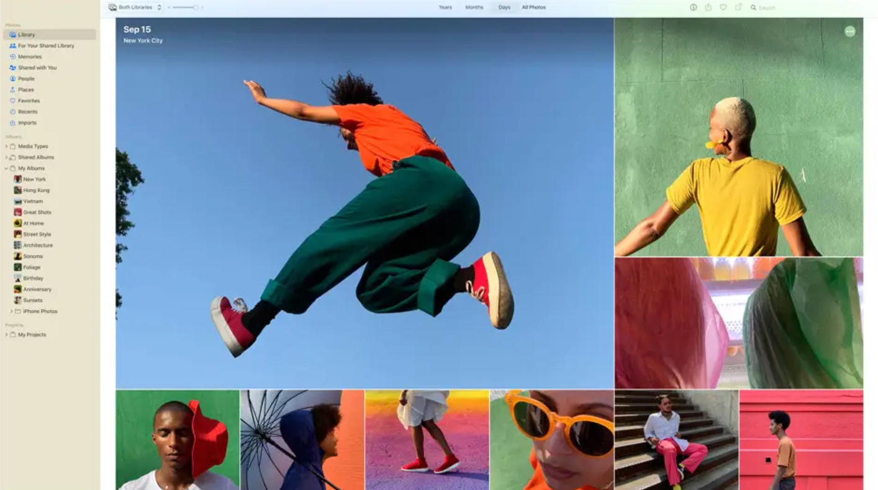Click the At Home album icon
The image size is (878, 490).
coord(18,224)
